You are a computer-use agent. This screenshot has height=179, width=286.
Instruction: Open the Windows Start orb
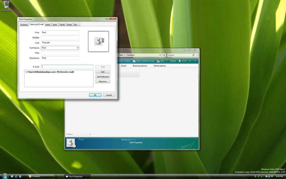5,176
